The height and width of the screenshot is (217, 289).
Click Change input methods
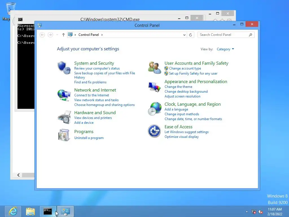pyautogui.click(x=182, y=114)
